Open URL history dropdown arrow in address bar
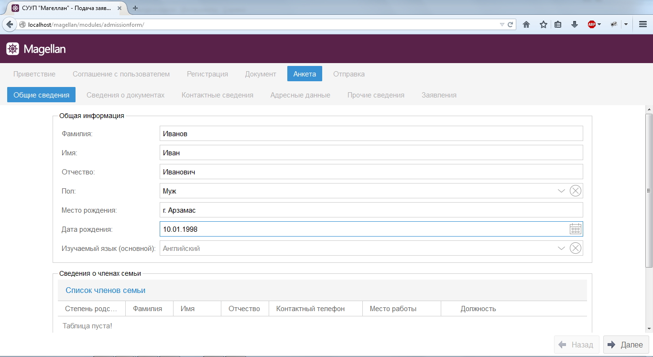 pyautogui.click(x=502, y=24)
